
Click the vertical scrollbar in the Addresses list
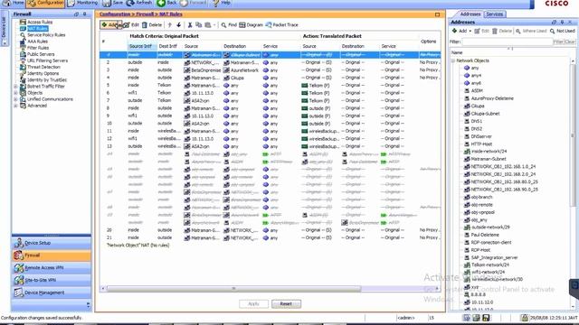pos(573,135)
